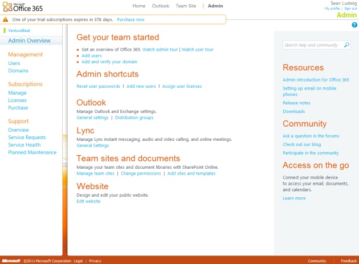Open Licenses in the sidebar

(18, 100)
